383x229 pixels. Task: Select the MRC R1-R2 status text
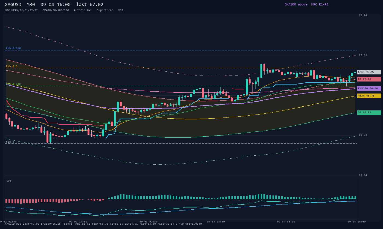320,4
